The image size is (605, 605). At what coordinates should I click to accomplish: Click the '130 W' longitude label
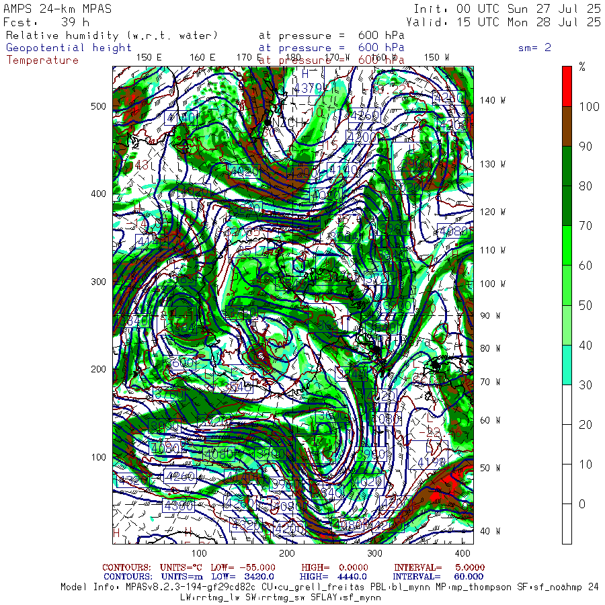[492, 165]
